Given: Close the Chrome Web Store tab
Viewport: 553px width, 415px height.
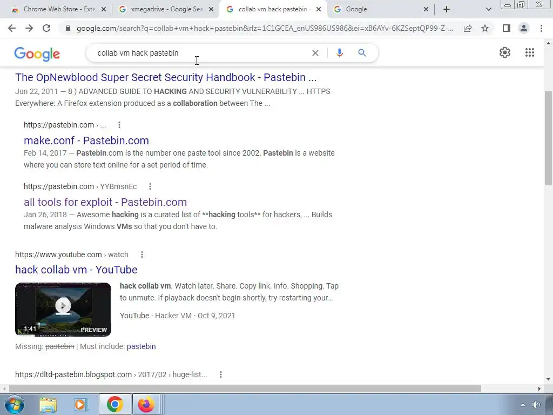Looking at the screenshot, I should click(x=104, y=9).
